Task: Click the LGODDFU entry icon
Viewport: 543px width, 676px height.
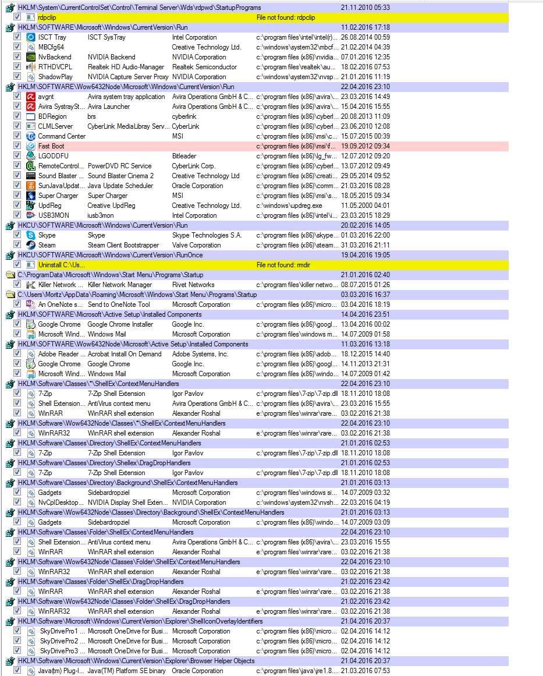Action: point(31,156)
